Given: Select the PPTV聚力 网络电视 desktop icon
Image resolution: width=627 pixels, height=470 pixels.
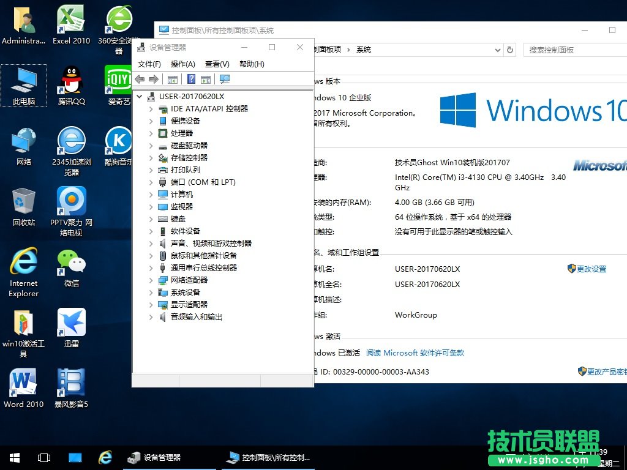Looking at the screenshot, I should pos(71,212).
